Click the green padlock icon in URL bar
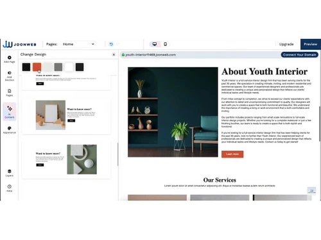The image size is (321, 240). (123, 55)
